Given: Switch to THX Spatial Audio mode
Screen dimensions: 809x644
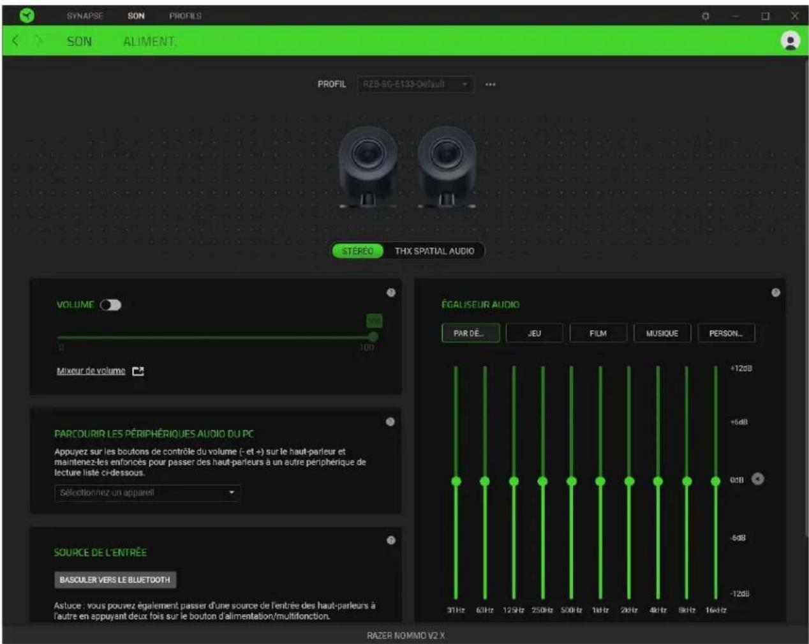Looking at the screenshot, I should point(434,251).
